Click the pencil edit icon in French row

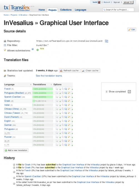(x=69, y=89)
